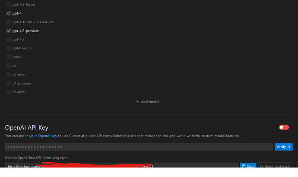Check the o1 model box
This screenshot has width=298, height=177.
(9, 65)
